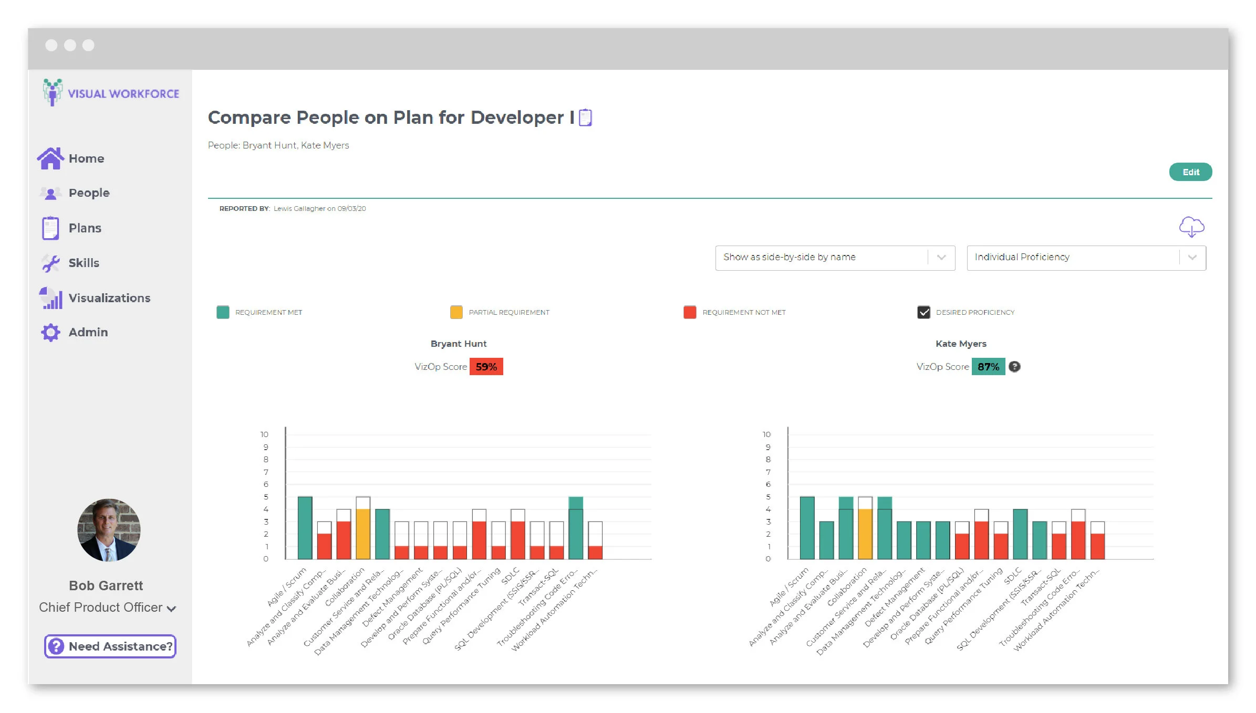Select the Skills wrench icon
Image resolution: width=1256 pixels, height=713 pixels.
click(50, 262)
